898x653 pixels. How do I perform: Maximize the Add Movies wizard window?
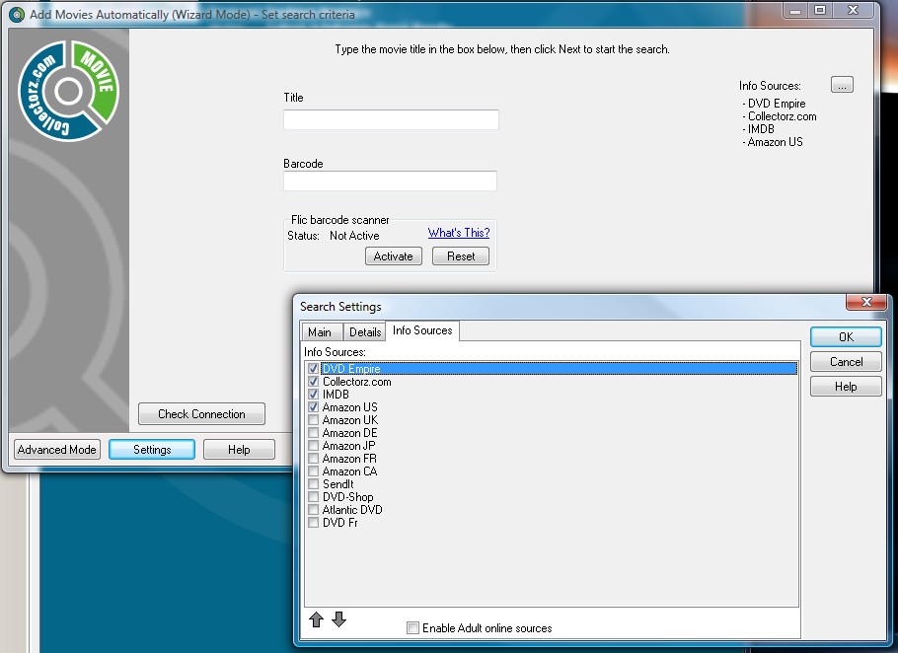819,10
